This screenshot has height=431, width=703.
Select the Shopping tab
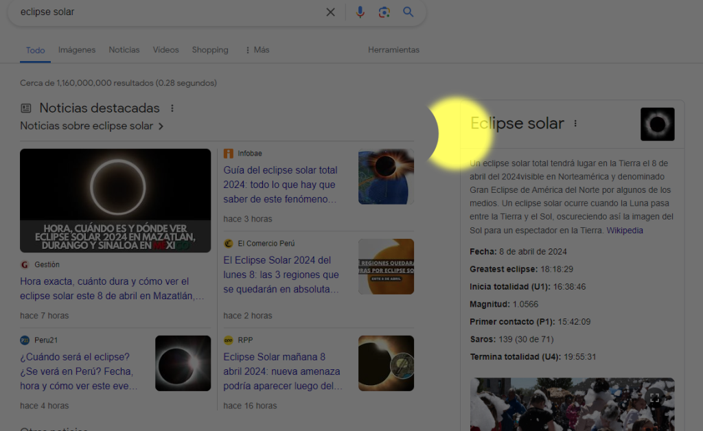coord(210,50)
